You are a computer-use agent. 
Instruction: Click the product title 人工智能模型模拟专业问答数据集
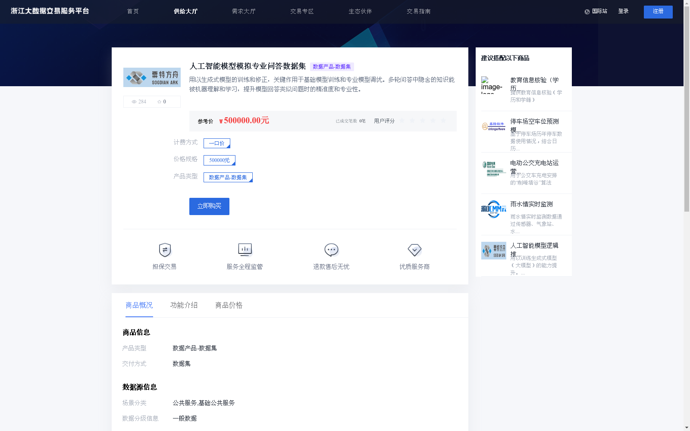[x=248, y=66]
